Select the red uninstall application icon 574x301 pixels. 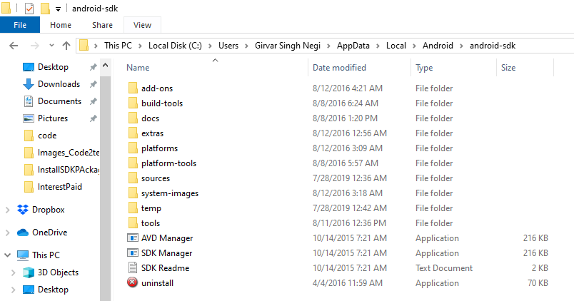133,282
